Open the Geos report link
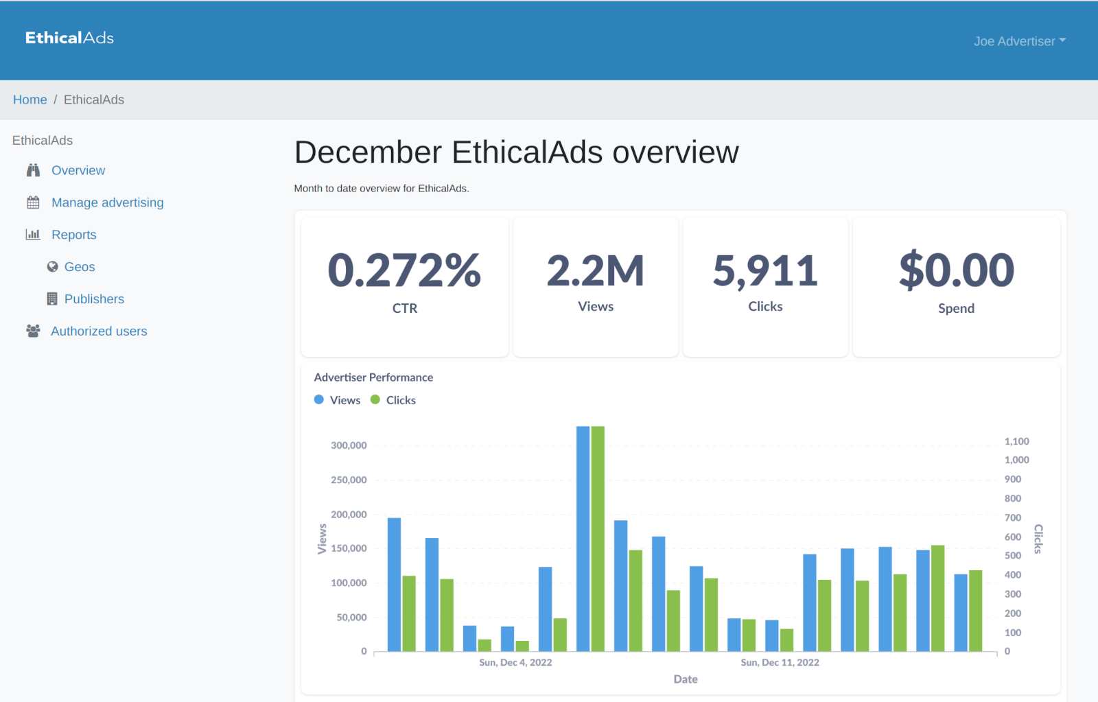This screenshot has height=702, width=1098. point(80,267)
